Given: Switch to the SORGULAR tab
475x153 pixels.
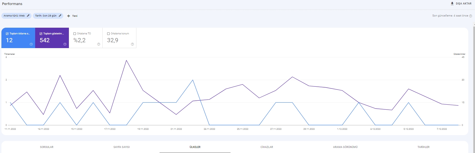Looking at the screenshot, I should pos(47,147).
